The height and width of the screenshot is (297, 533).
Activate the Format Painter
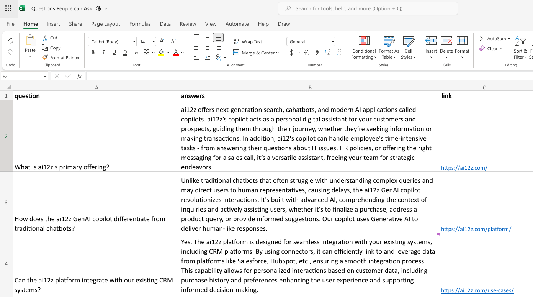[61, 57]
